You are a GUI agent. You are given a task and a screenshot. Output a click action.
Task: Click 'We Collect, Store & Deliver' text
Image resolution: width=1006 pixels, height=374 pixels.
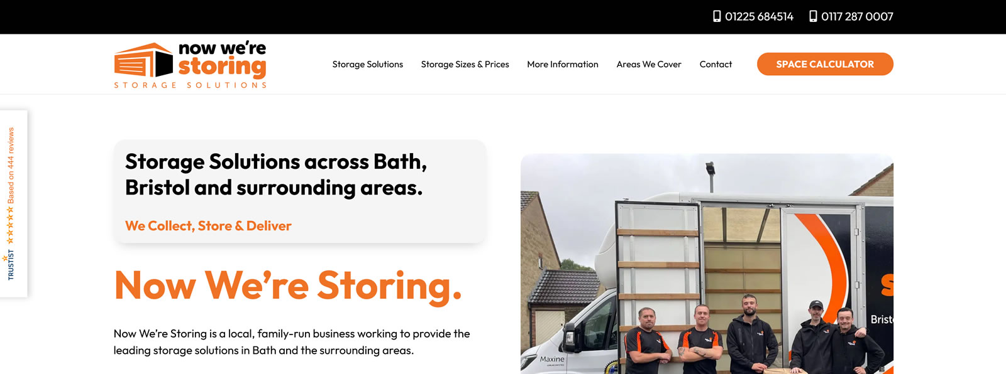pos(208,226)
